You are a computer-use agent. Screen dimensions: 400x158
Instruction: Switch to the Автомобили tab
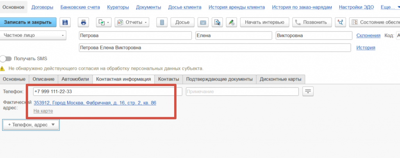click(75, 79)
